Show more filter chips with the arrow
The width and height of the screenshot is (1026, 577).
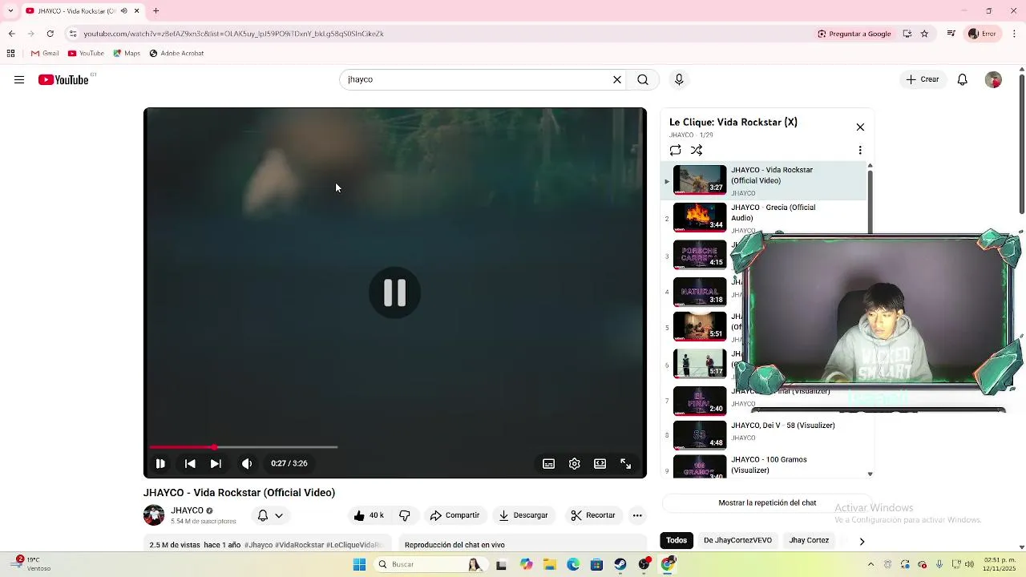(x=862, y=541)
